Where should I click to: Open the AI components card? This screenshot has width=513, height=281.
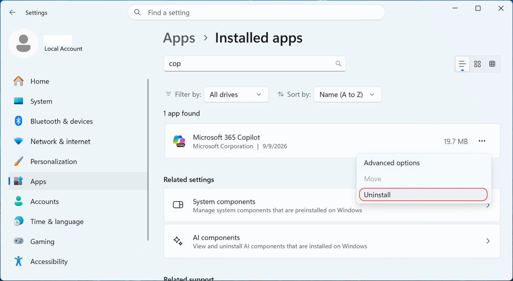click(x=332, y=241)
